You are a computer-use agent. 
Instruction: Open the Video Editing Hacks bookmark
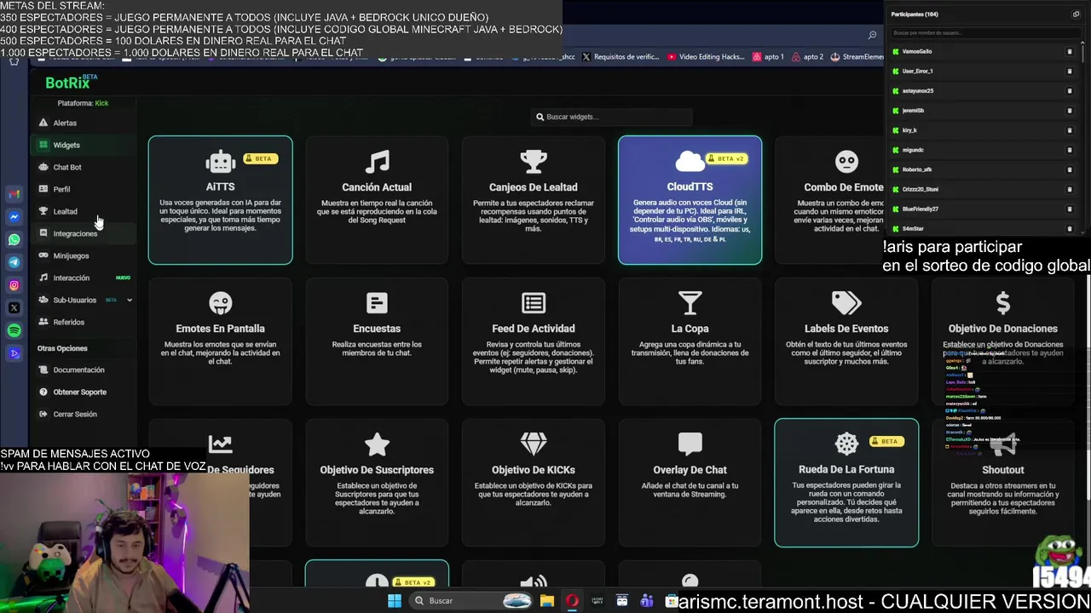706,57
